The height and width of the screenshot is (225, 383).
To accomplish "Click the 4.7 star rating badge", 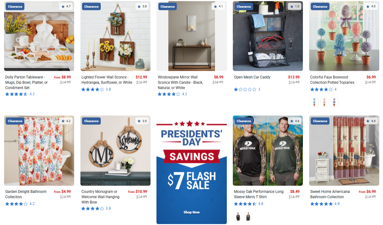I will (x=66, y=6).
